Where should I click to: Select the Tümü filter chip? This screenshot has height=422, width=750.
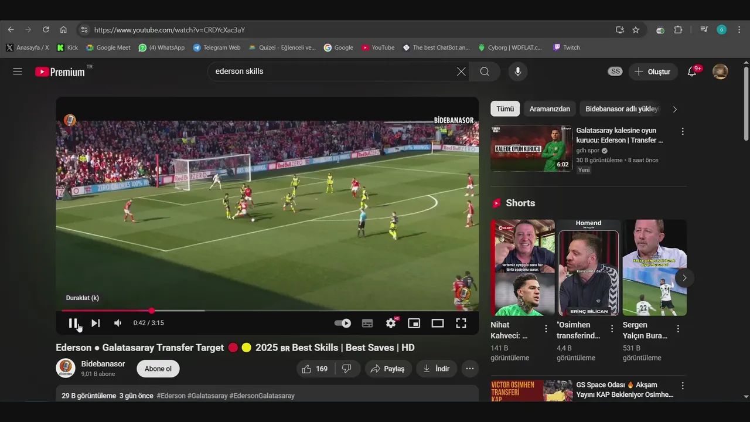tap(505, 109)
